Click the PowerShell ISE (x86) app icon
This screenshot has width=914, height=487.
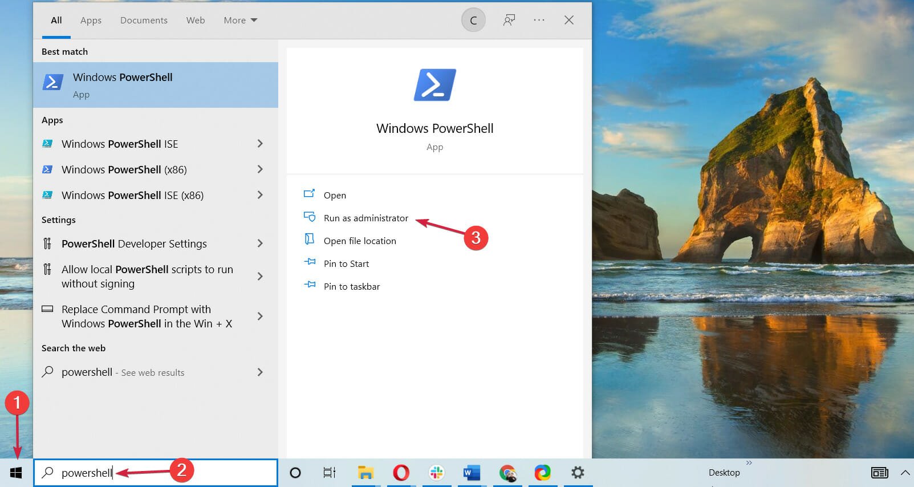[48, 195]
